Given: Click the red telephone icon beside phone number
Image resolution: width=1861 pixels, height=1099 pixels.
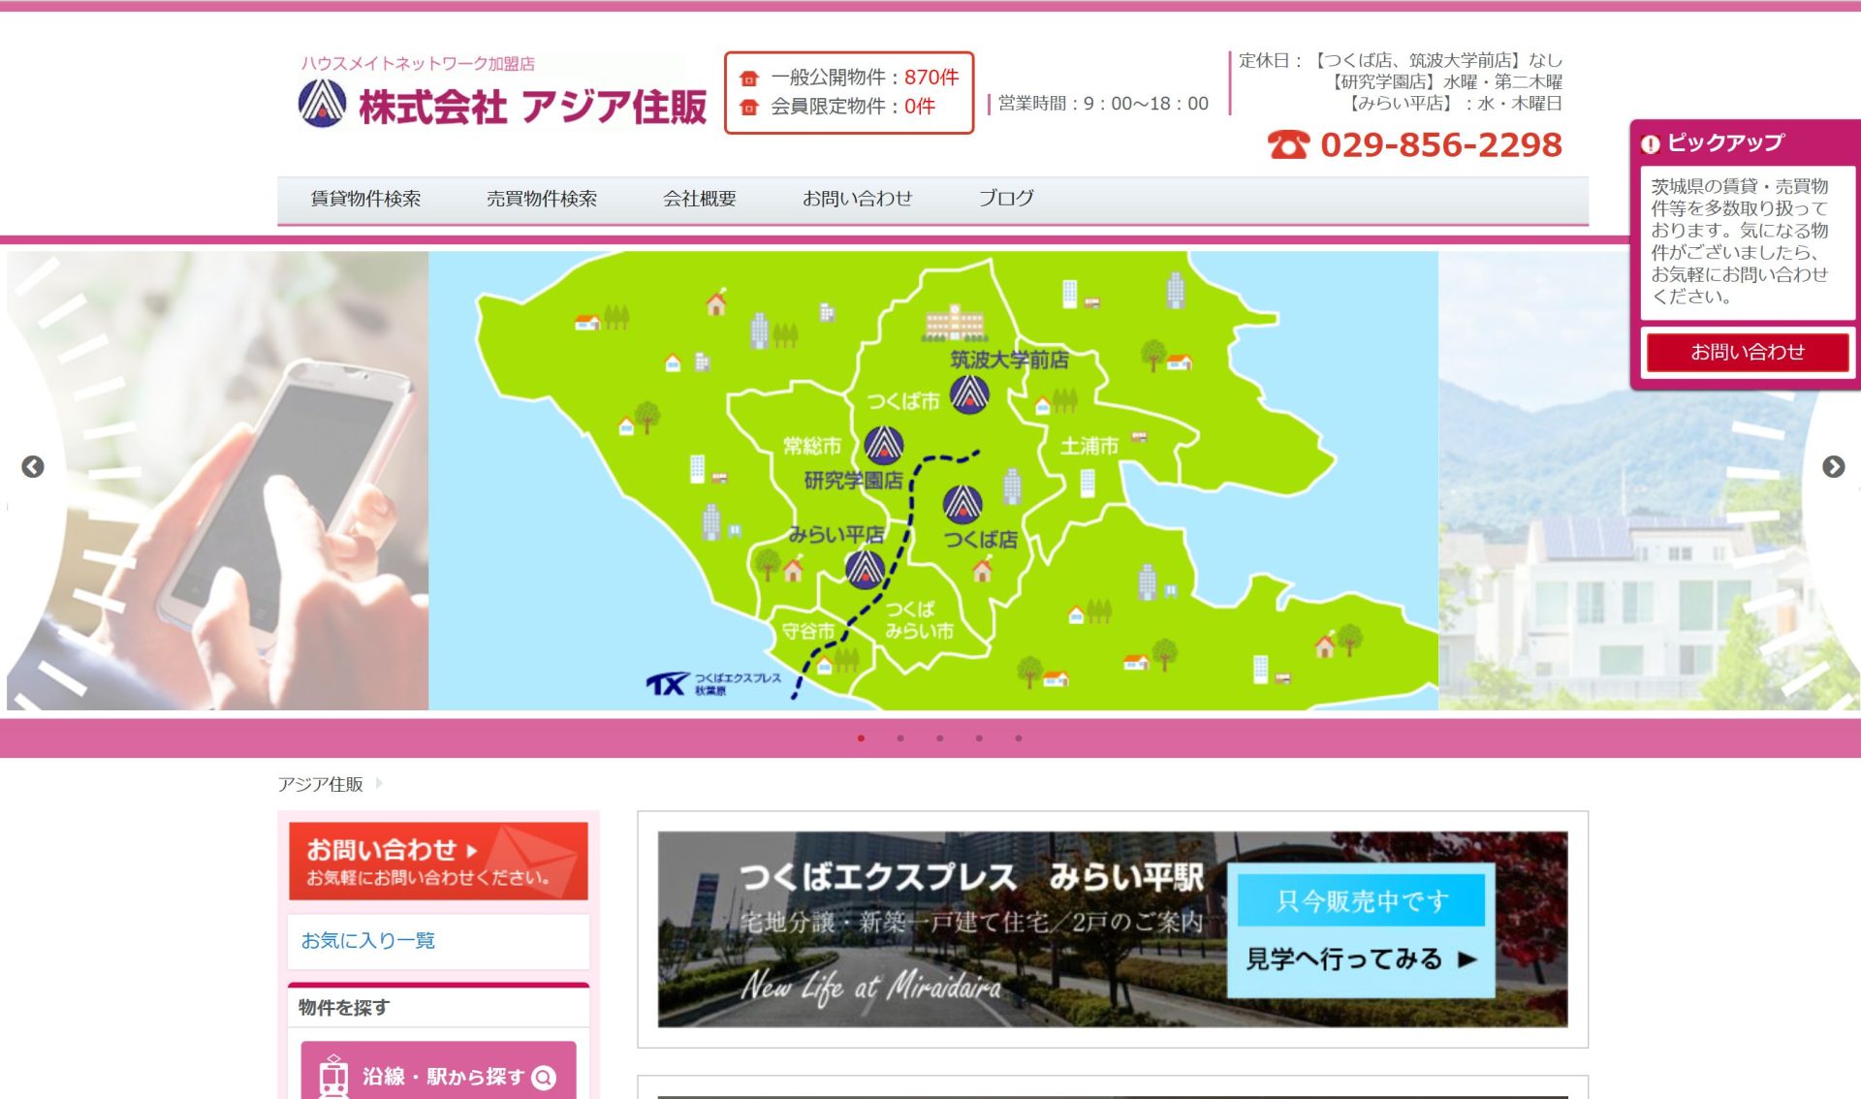Looking at the screenshot, I should (x=1288, y=145).
